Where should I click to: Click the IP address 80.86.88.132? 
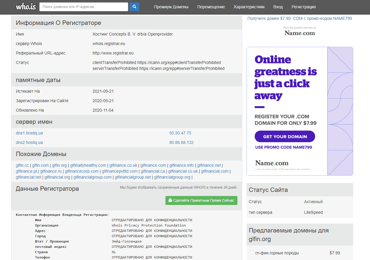[x=181, y=142]
